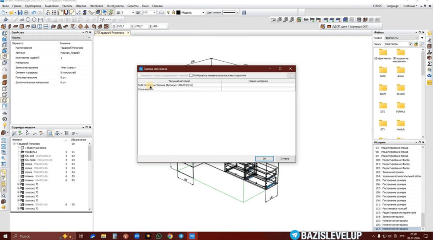This screenshot has height=240, width=433.
Task: Click the Print icon in toolbar
Action: [x=26, y=12]
